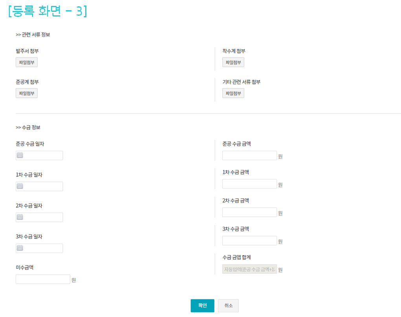401x317 pixels.
Task: Click into the 2차 수금 금액 field
Action: point(249,212)
